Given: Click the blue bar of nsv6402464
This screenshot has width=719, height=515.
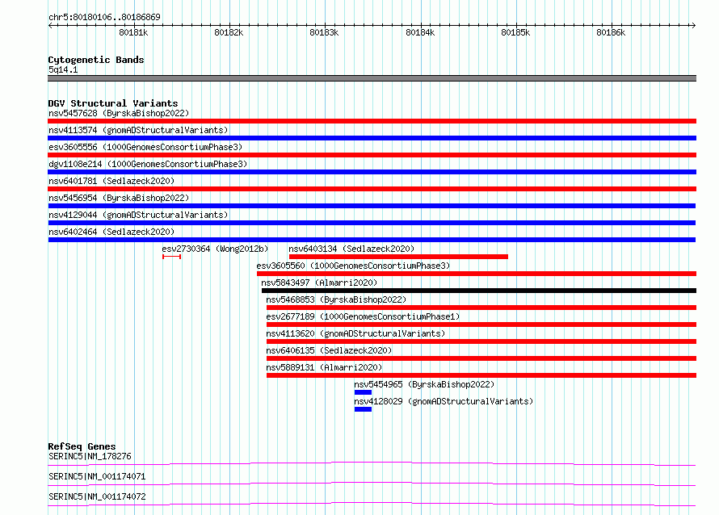Looking at the screenshot, I should click(x=372, y=240).
